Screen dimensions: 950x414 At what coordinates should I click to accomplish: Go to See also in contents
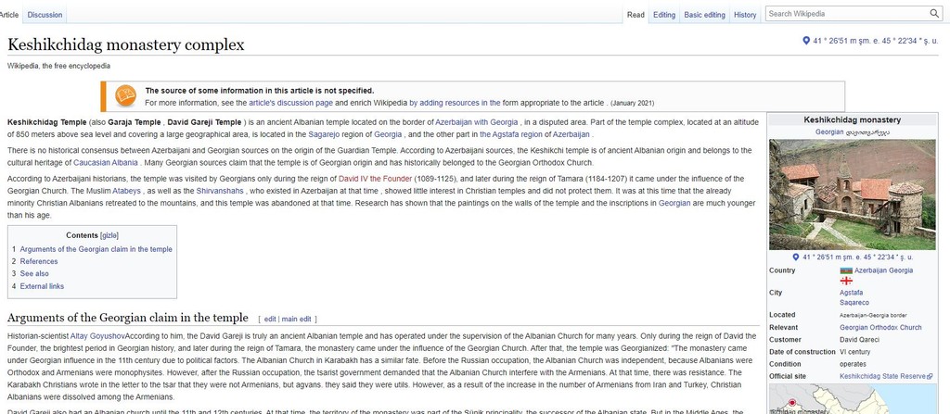coord(34,273)
